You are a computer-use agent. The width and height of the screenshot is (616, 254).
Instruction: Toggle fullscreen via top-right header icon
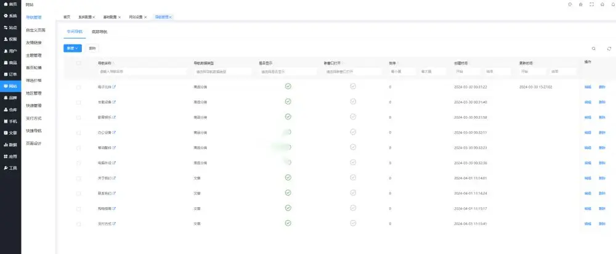(x=591, y=4)
